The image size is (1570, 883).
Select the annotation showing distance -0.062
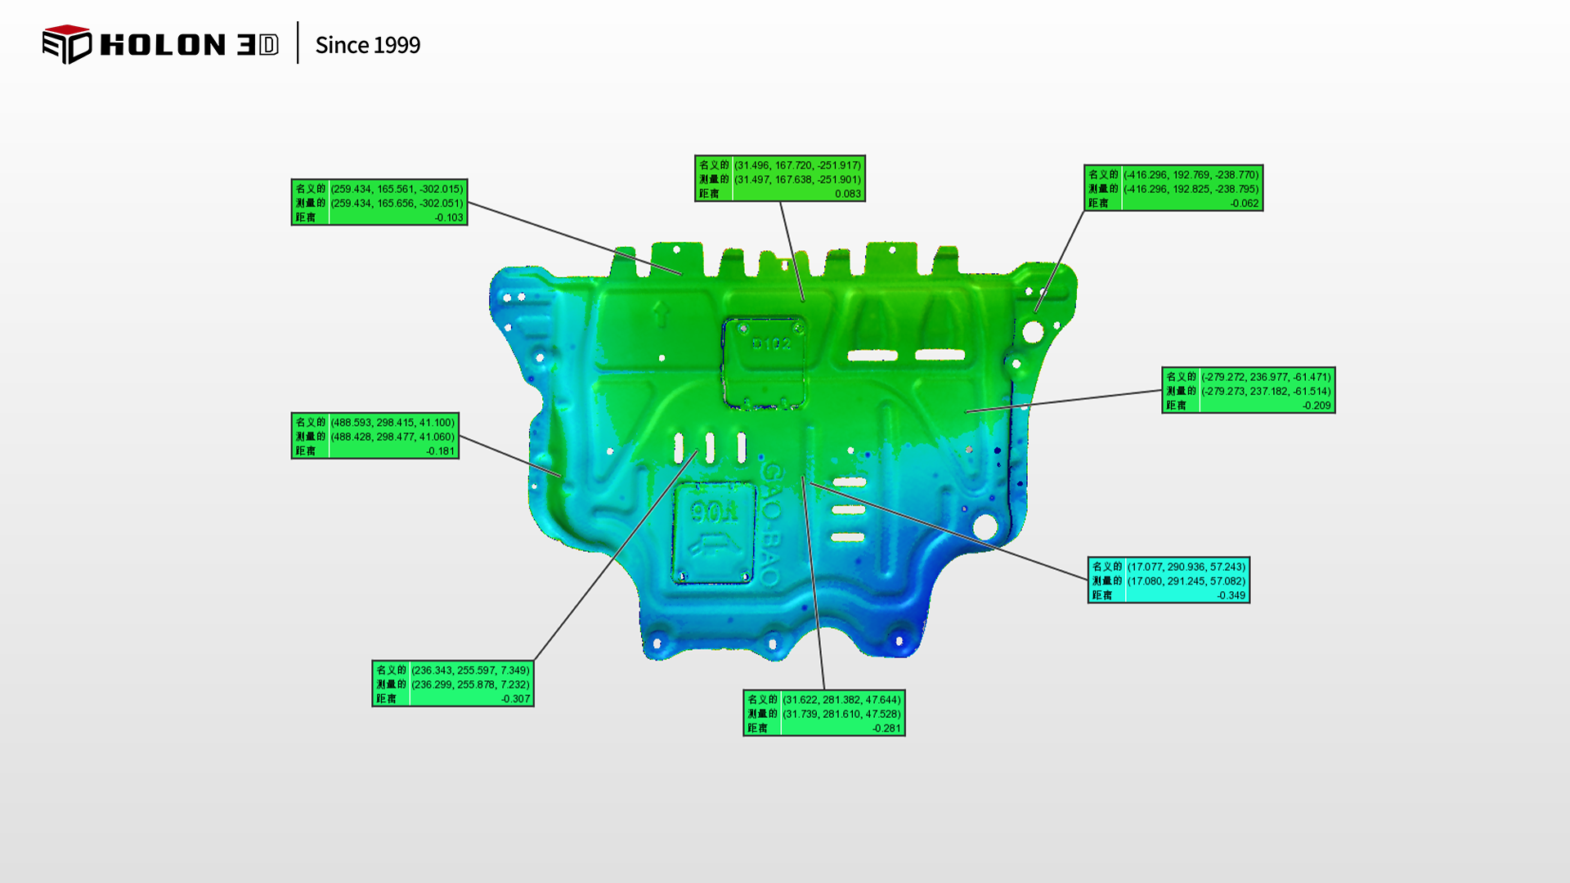(1173, 188)
